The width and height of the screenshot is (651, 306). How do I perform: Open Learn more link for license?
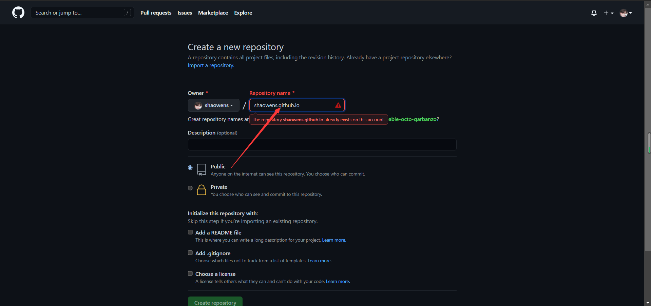click(x=338, y=282)
